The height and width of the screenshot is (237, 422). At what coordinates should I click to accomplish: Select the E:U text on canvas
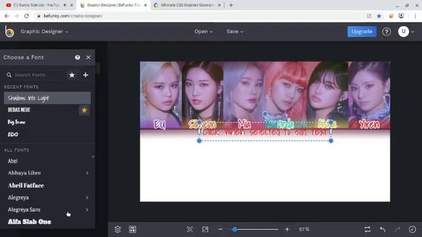(x=160, y=124)
